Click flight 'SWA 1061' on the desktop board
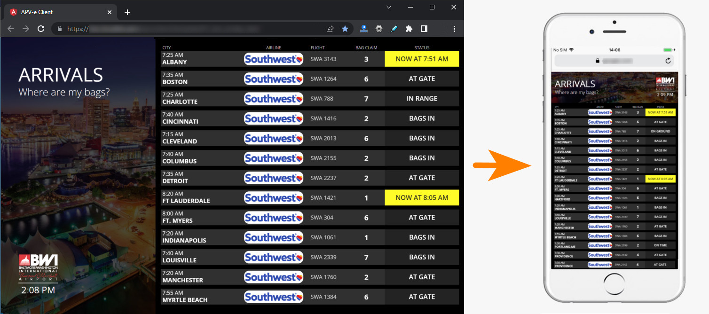This screenshot has width=709, height=314. [x=323, y=237]
